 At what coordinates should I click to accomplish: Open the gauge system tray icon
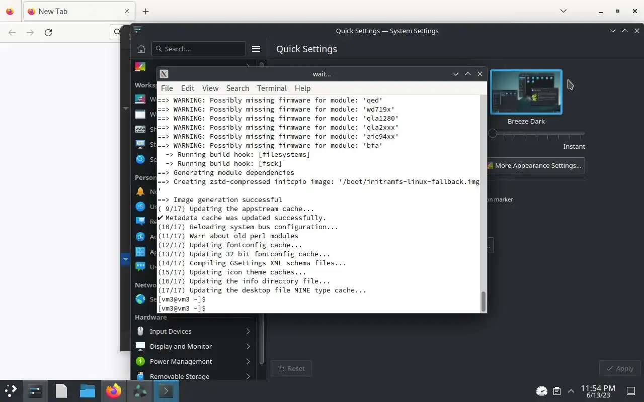click(x=542, y=391)
